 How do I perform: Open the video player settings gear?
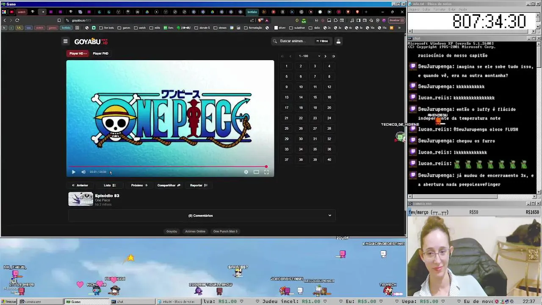coord(246,172)
